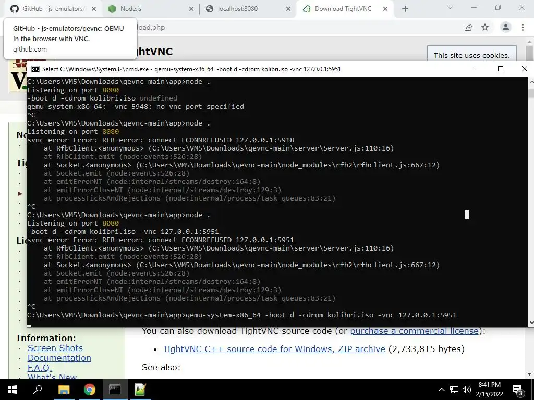This screenshot has height=400, width=534.
Task: Download TightVNC C++ source code ZIP archive
Action: click(x=274, y=349)
